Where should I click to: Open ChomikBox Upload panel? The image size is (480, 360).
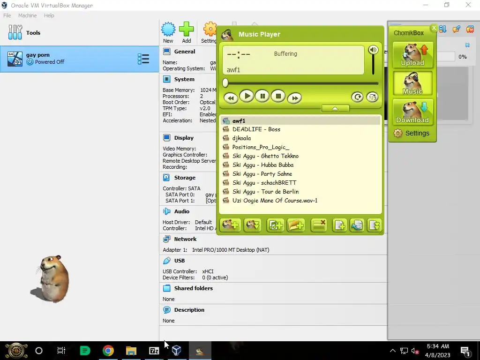(x=412, y=55)
